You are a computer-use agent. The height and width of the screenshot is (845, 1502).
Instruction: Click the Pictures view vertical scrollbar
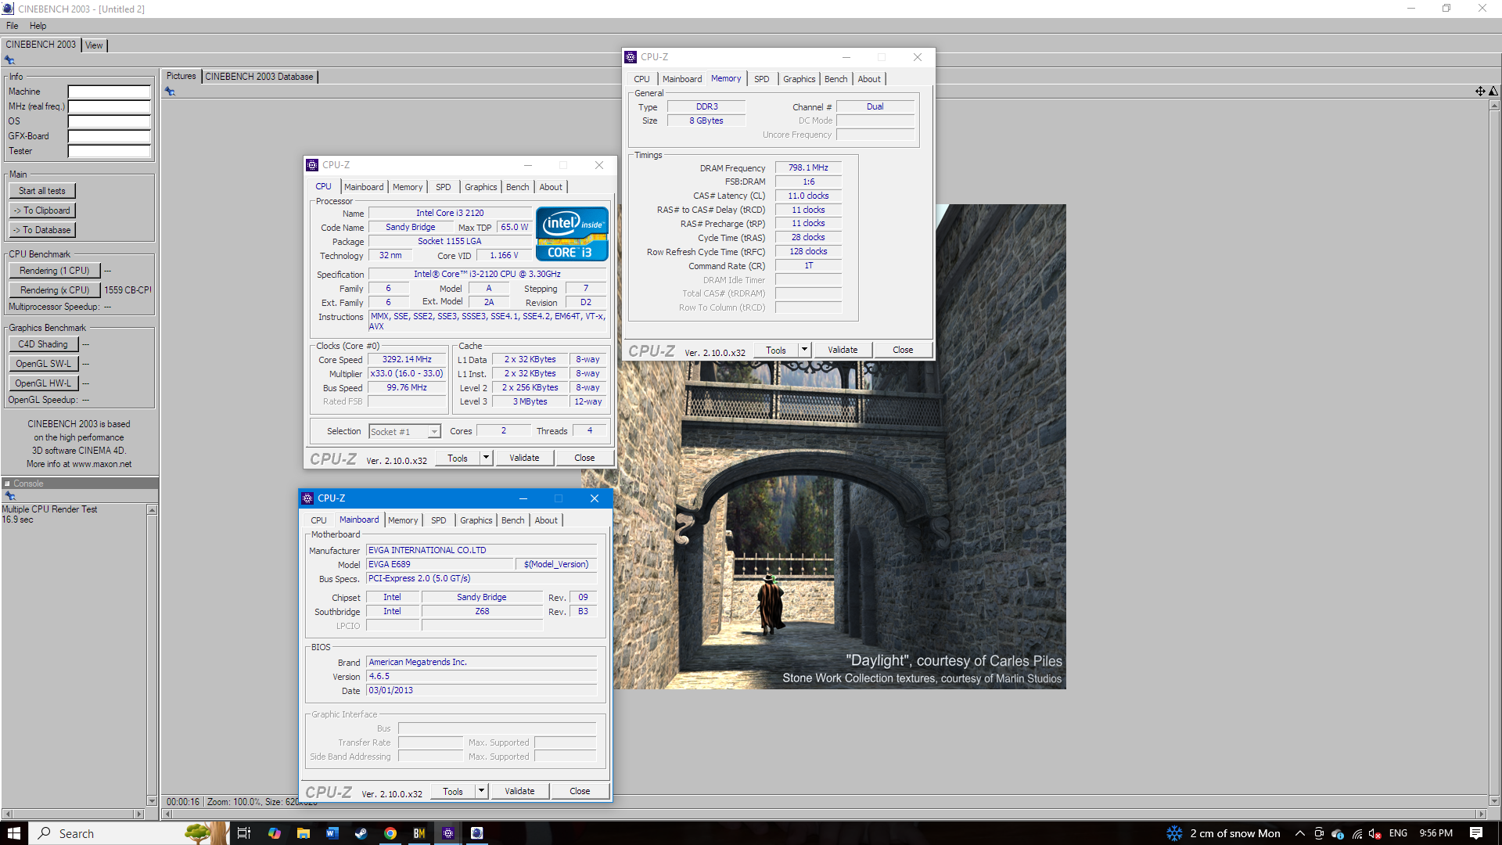point(1494,454)
